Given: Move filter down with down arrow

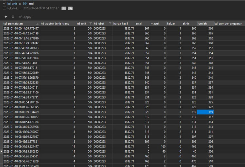Looking at the screenshot, I should coord(13,17).
